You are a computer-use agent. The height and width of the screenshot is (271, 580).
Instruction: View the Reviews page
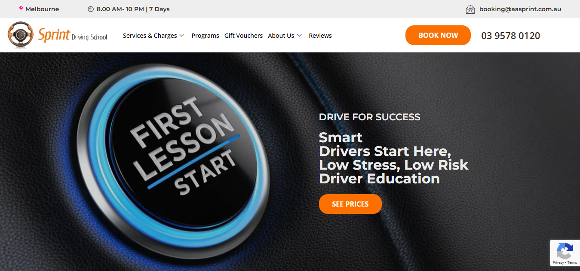[x=320, y=36]
